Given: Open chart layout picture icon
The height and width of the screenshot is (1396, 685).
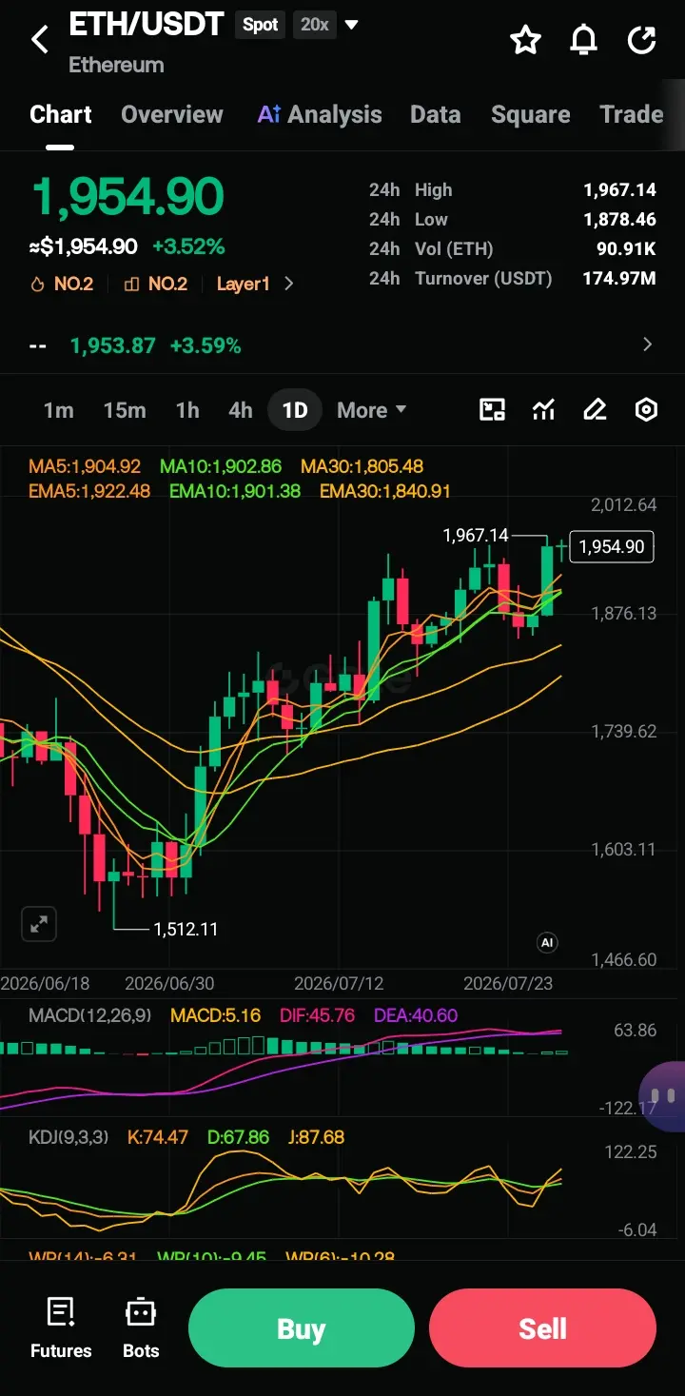Looking at the screenshot, I should click(x=492, y=410).
